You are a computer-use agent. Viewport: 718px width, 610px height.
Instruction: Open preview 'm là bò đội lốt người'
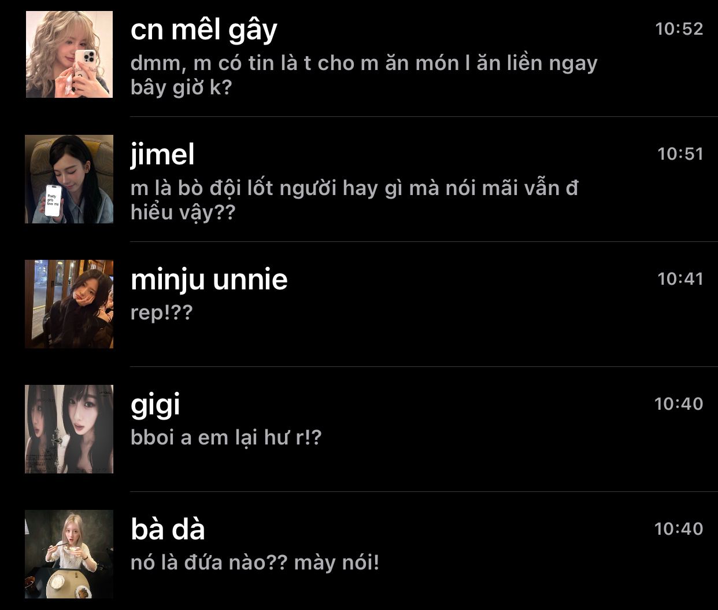tap(354, 200)
